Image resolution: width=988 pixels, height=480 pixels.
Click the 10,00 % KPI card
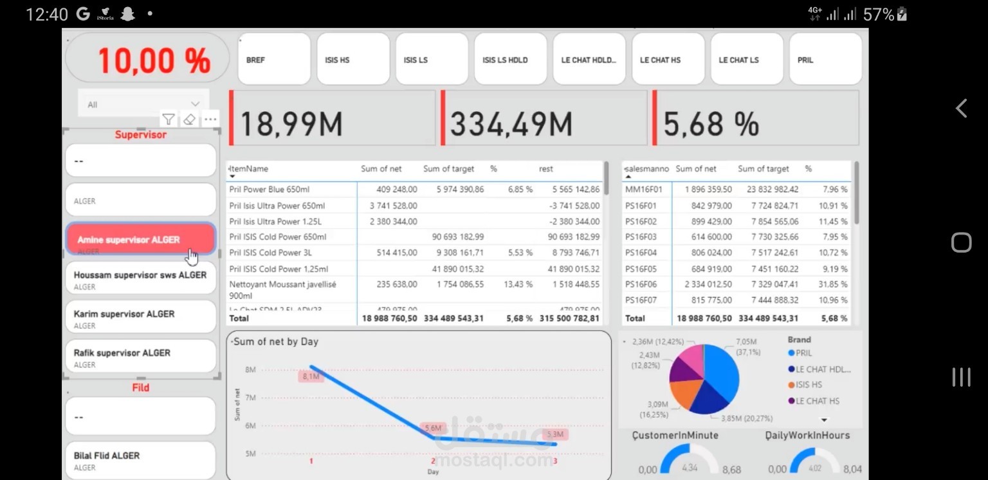click(x=147, y=59)
